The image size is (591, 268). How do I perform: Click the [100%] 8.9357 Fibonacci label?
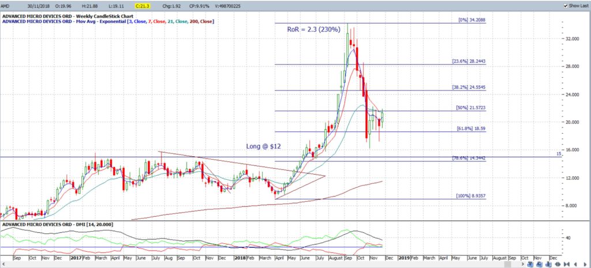coord(470,196)
